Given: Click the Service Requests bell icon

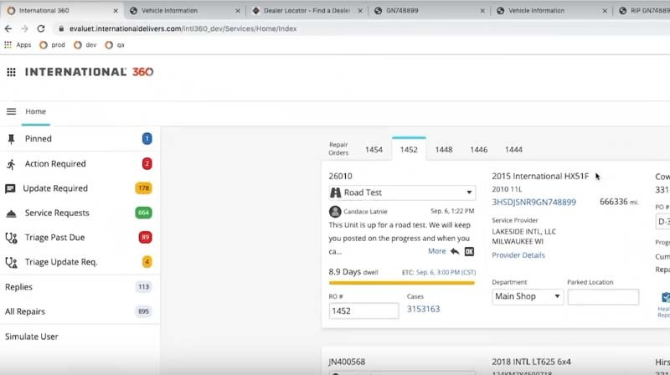Looking at the screenshot, I should coord(11,213).
